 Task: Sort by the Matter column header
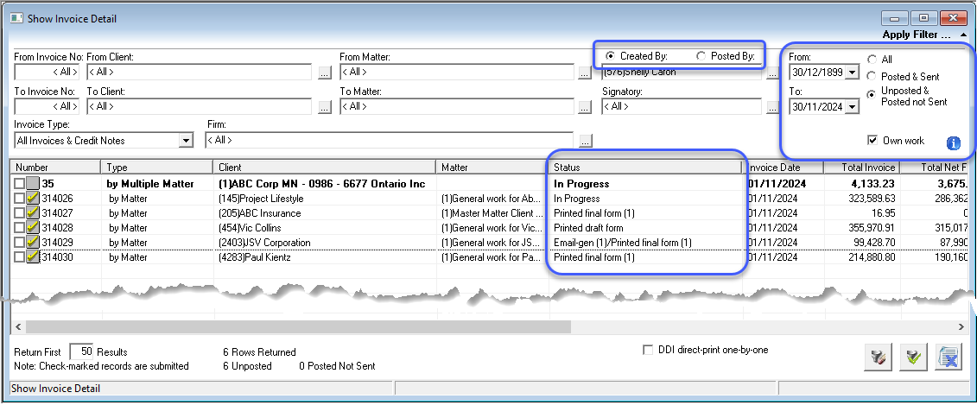492,167
